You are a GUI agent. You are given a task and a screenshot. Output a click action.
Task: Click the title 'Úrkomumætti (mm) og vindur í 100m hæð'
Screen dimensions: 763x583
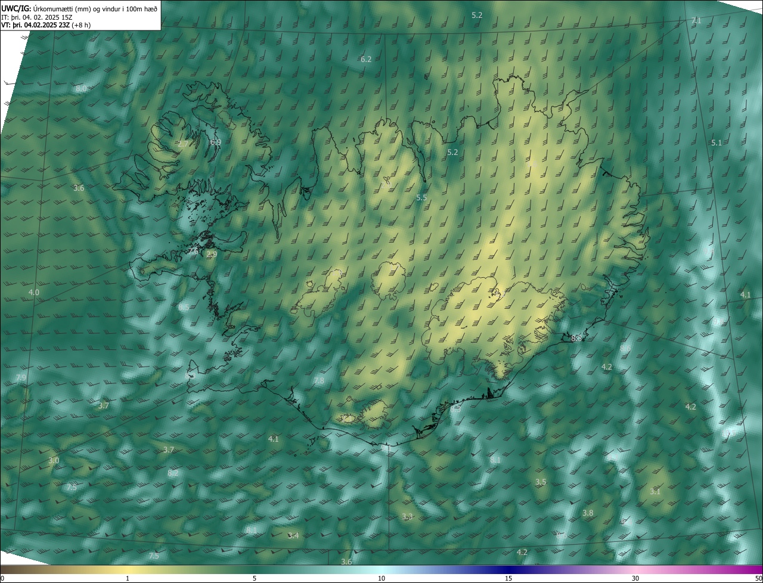95,8
